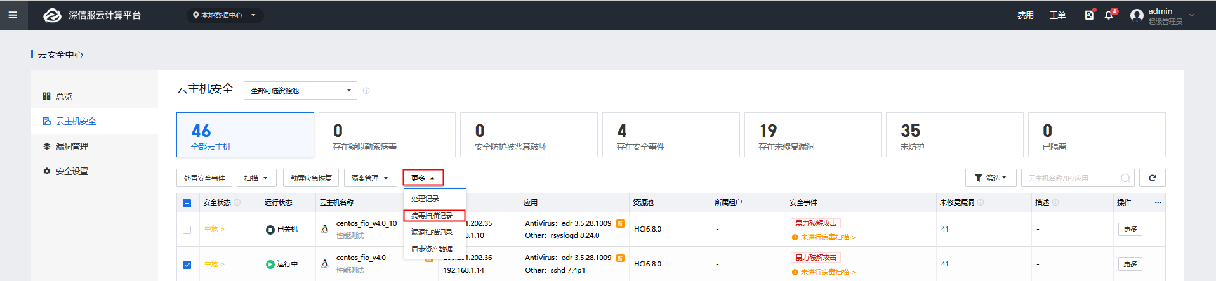Click the 勒索应急恢复 button
The height and width of the screenshot is (281, 1216).
pos(311,178)
